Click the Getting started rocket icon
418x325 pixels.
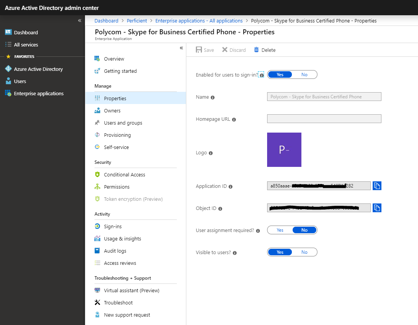pos(97,71)
